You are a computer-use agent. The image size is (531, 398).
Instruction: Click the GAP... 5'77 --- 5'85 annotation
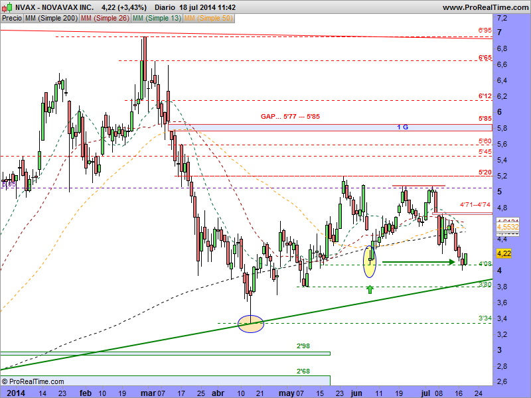290,117
